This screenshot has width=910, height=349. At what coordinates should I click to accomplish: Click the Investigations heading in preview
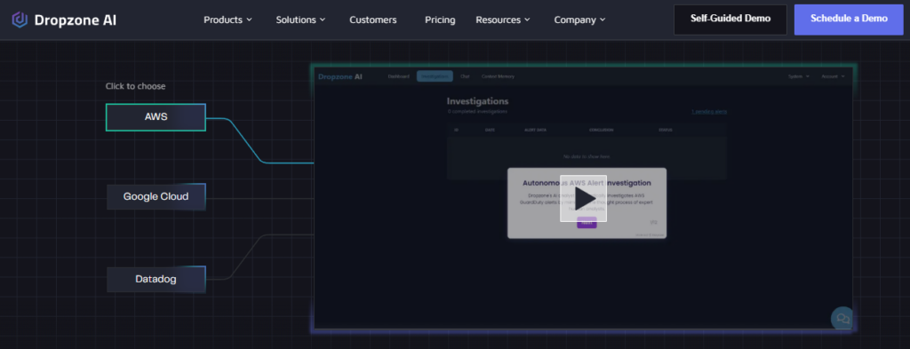click(x=477, y=101)
